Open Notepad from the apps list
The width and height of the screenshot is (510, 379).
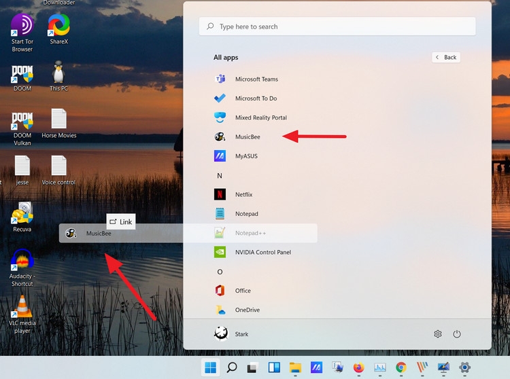coord(246,214)
